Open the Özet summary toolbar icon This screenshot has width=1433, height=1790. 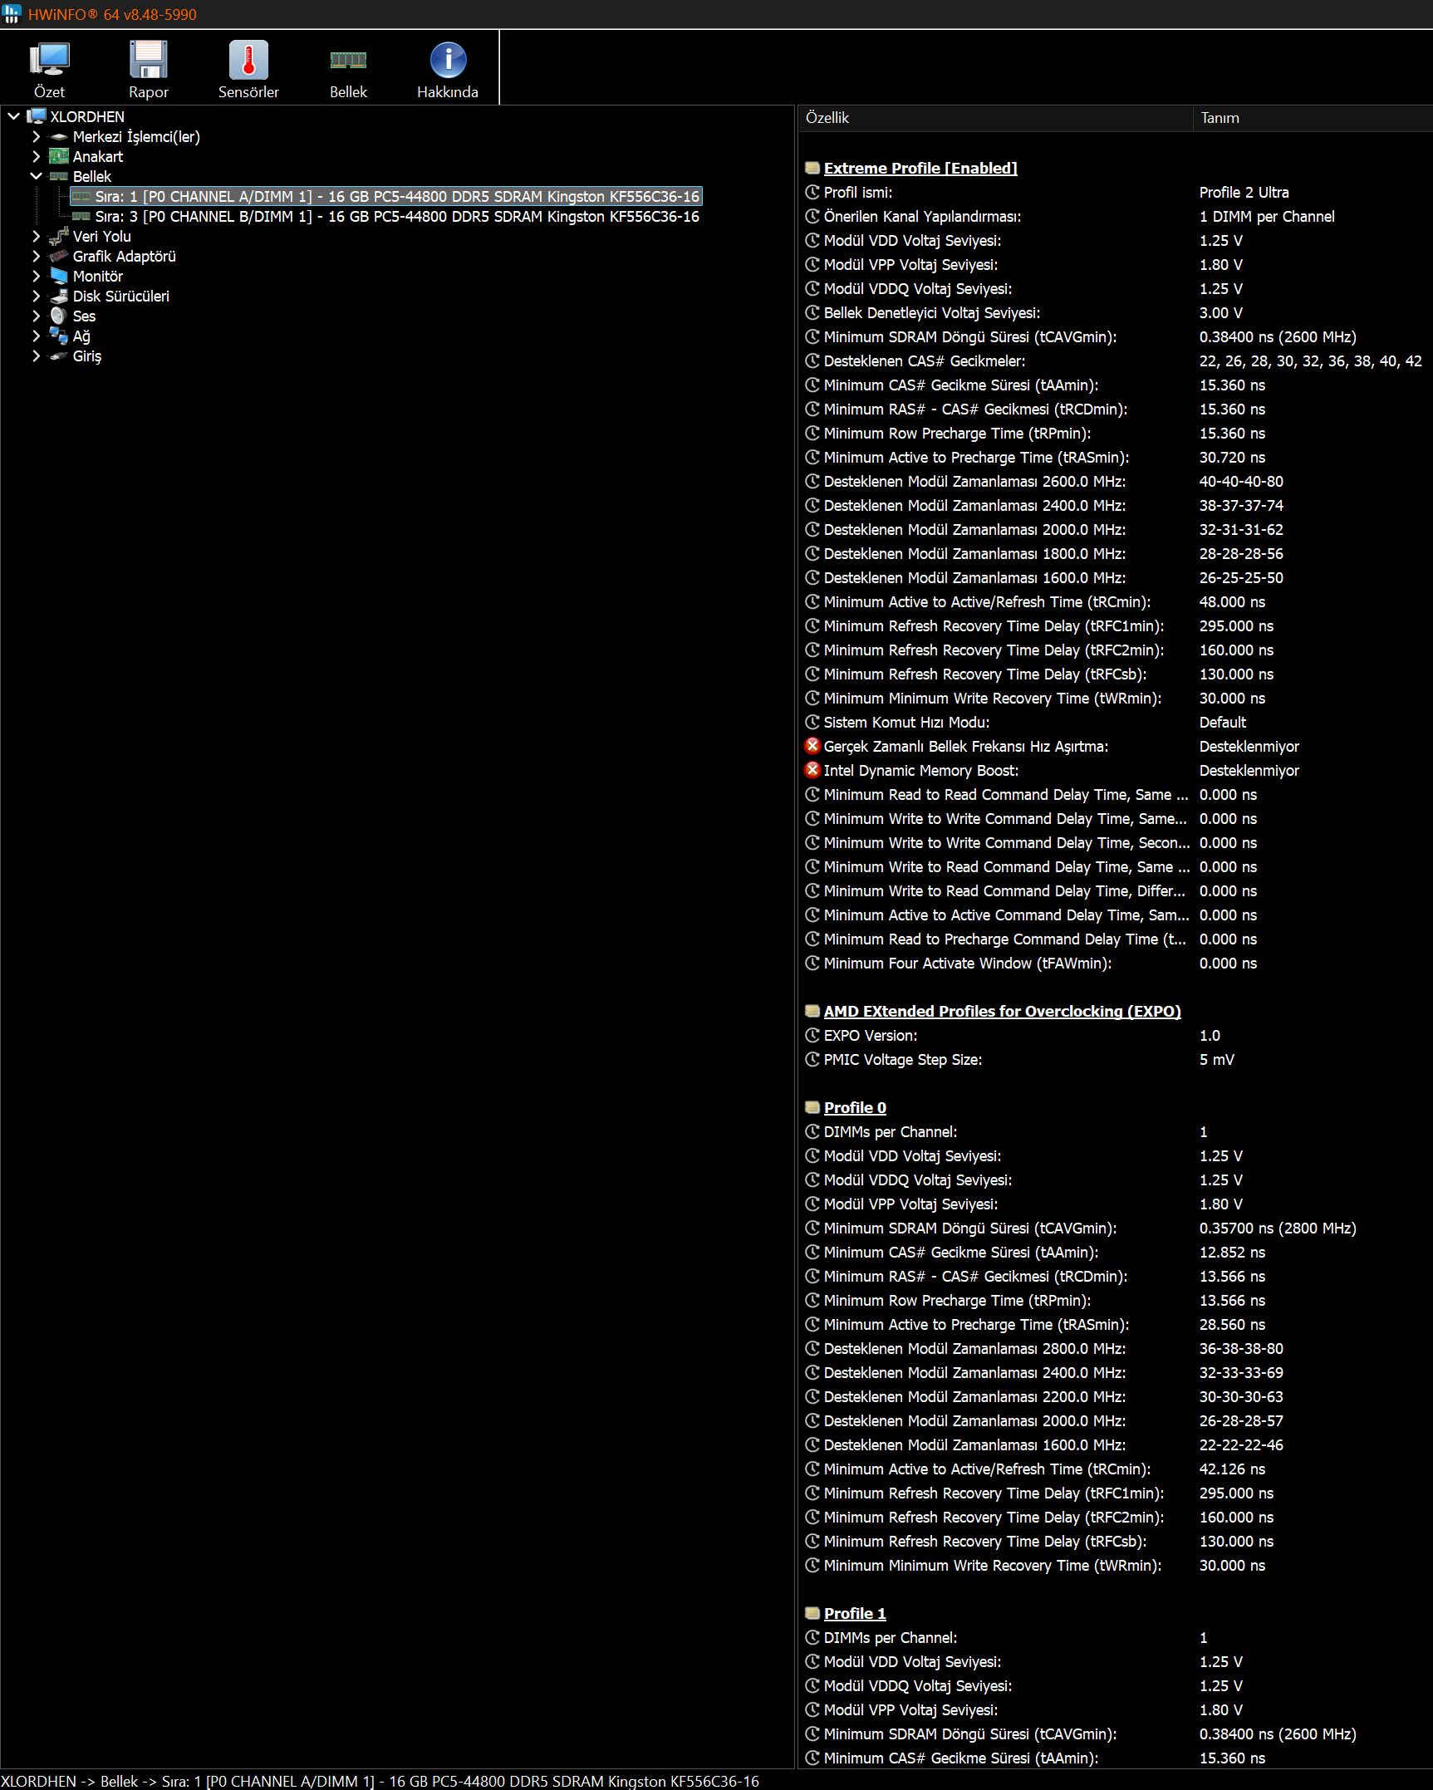[x=50, y=60]
